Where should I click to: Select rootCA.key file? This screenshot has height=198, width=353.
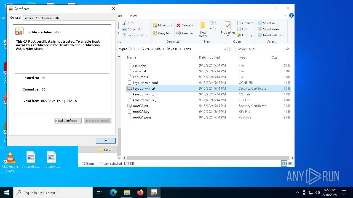click(x=208, y=112)
